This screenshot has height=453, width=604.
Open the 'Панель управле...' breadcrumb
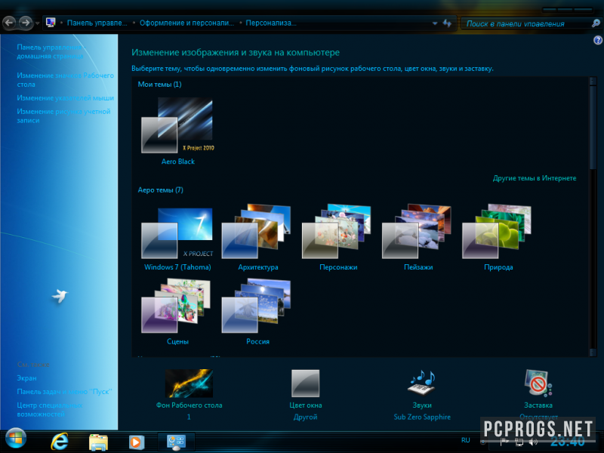(x=97, y=23)
